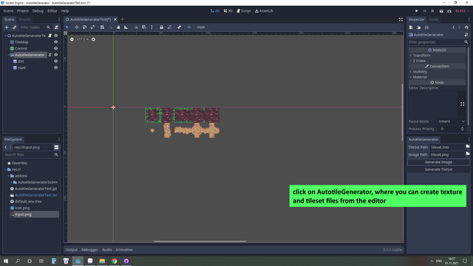Switch to the Node tab beside Inspector
The image size is (473, 266).
point(434,19)
